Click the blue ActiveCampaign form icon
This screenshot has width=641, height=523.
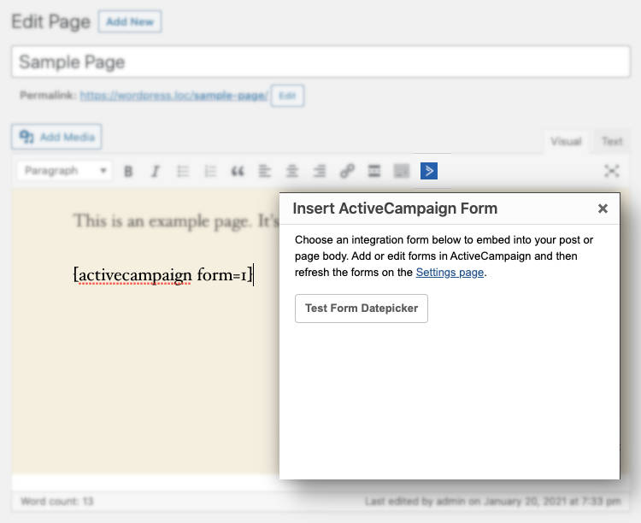(x=429, y=171)
